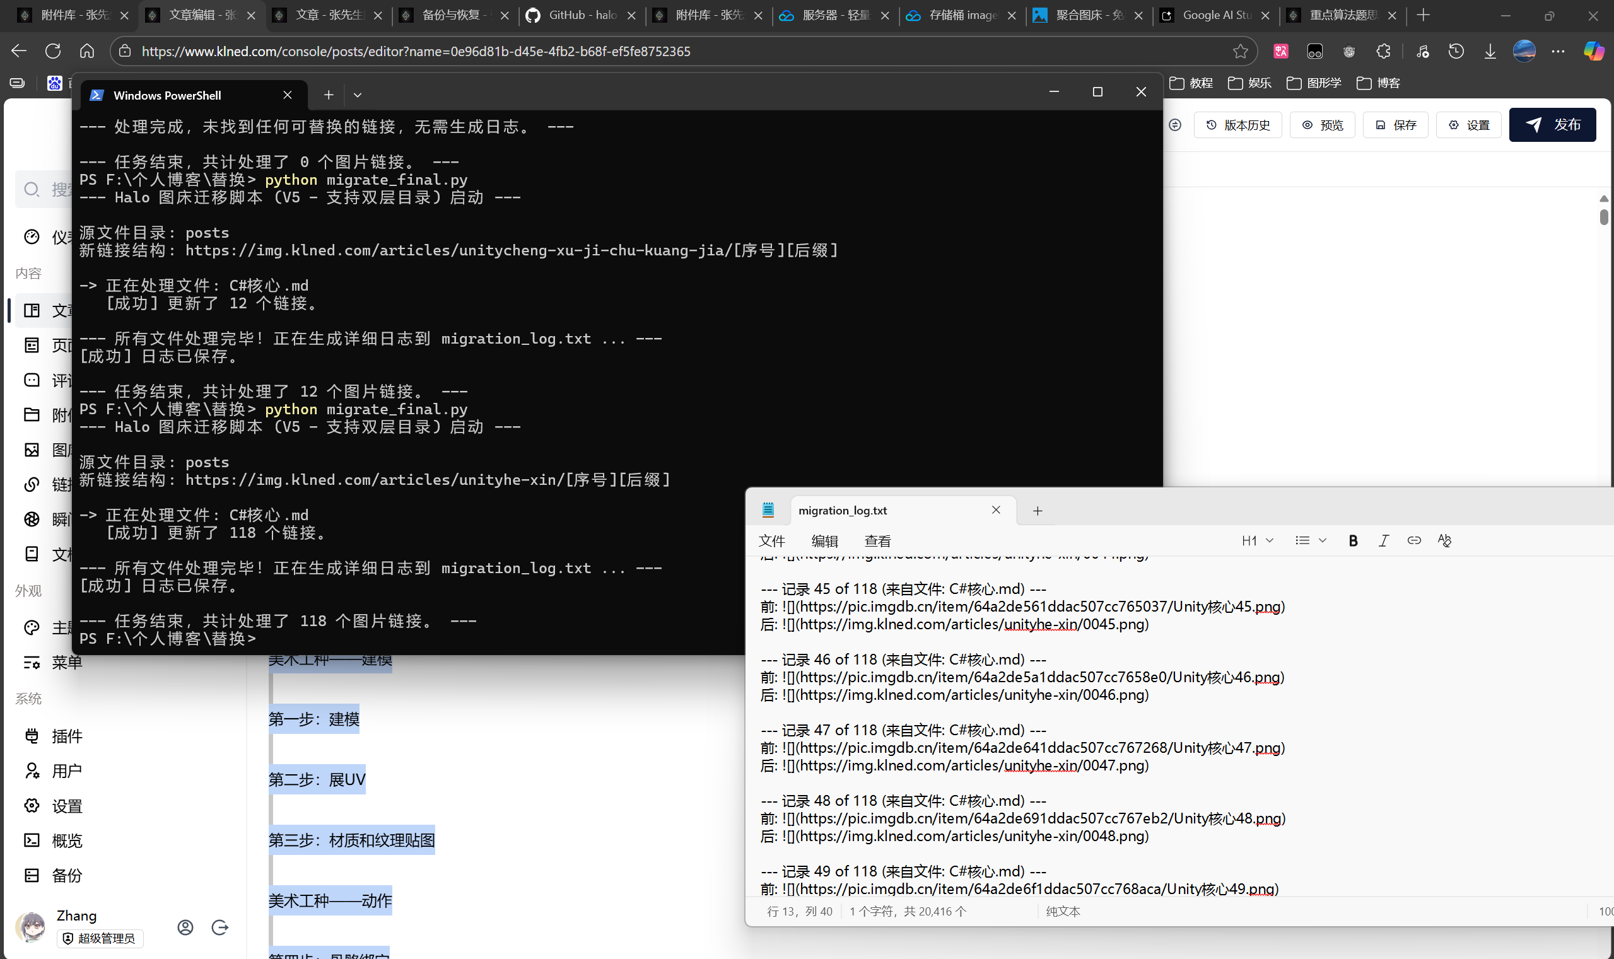1614x959 pixels.
Task: Open the 文件 menu in Notepad
Action: coord(772,541)
